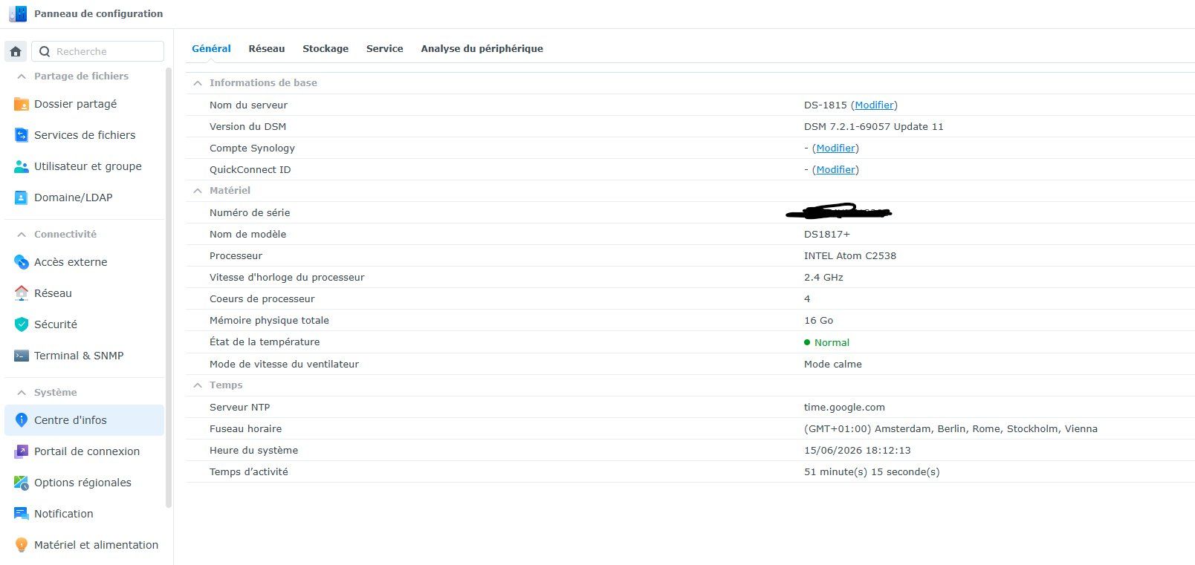This screenshot has width=1195, height=565.
Task: Click the Coeurs de processeur label
Action: click(262, 298)
